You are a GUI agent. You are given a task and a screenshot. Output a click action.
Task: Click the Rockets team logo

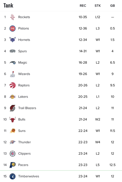[x=12, y=17]
